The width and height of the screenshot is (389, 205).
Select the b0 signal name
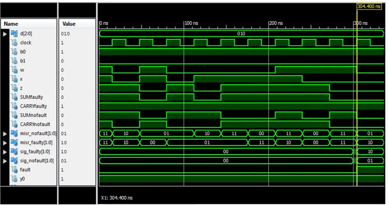coord(23,52)
